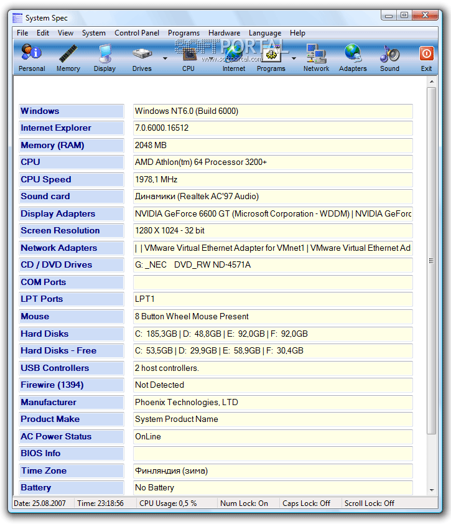Viewport: 451px width, 524px height.
Task: Open the Control Panel menu
Action: tap(137, 33)
